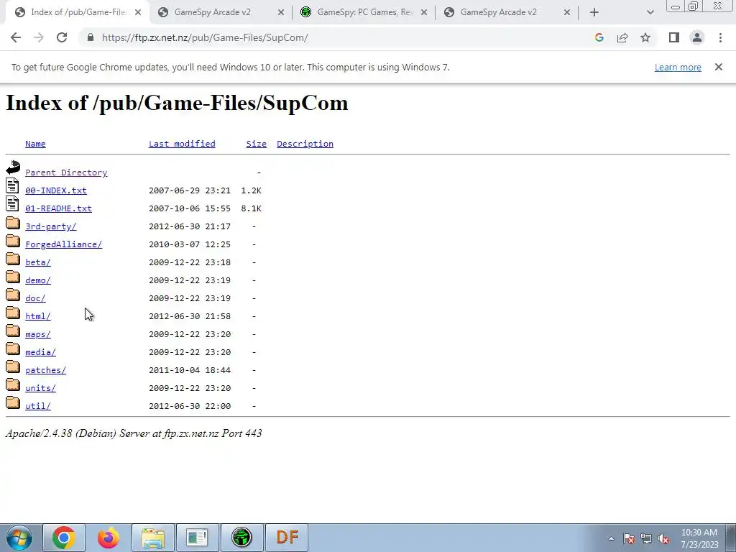
Task: Sort listing by Last modified column
Action: [182, 144]
